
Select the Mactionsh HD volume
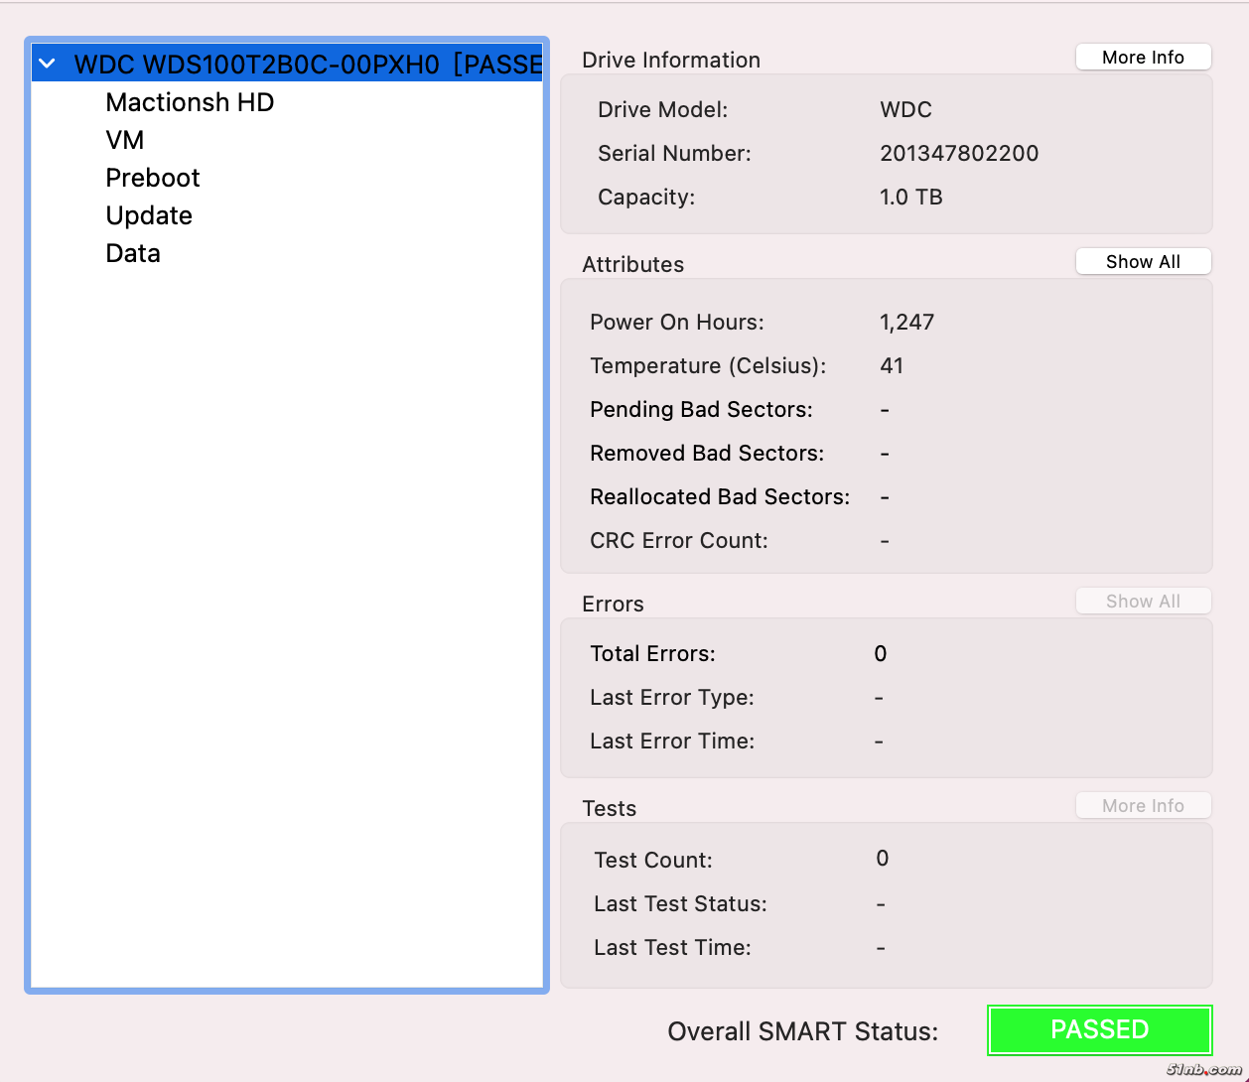tap(190, 102)
